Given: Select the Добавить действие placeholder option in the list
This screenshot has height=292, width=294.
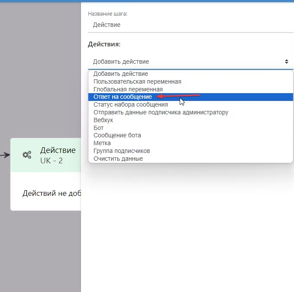Looking at the screenshot, I should point(121,74).
